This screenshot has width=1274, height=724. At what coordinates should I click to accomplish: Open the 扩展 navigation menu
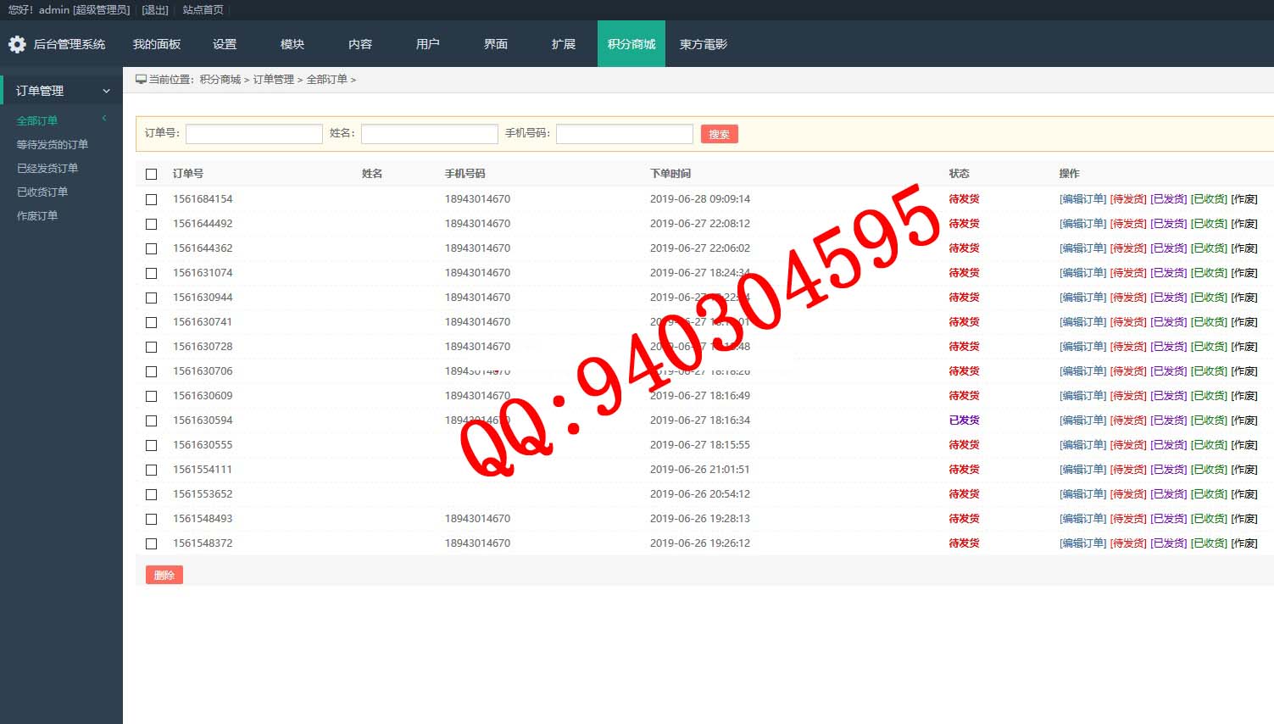click(563, 44)
